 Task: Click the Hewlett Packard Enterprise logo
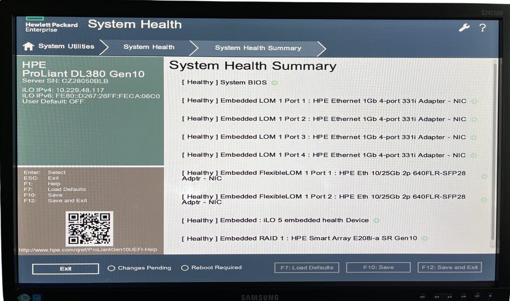pos(52,25)
